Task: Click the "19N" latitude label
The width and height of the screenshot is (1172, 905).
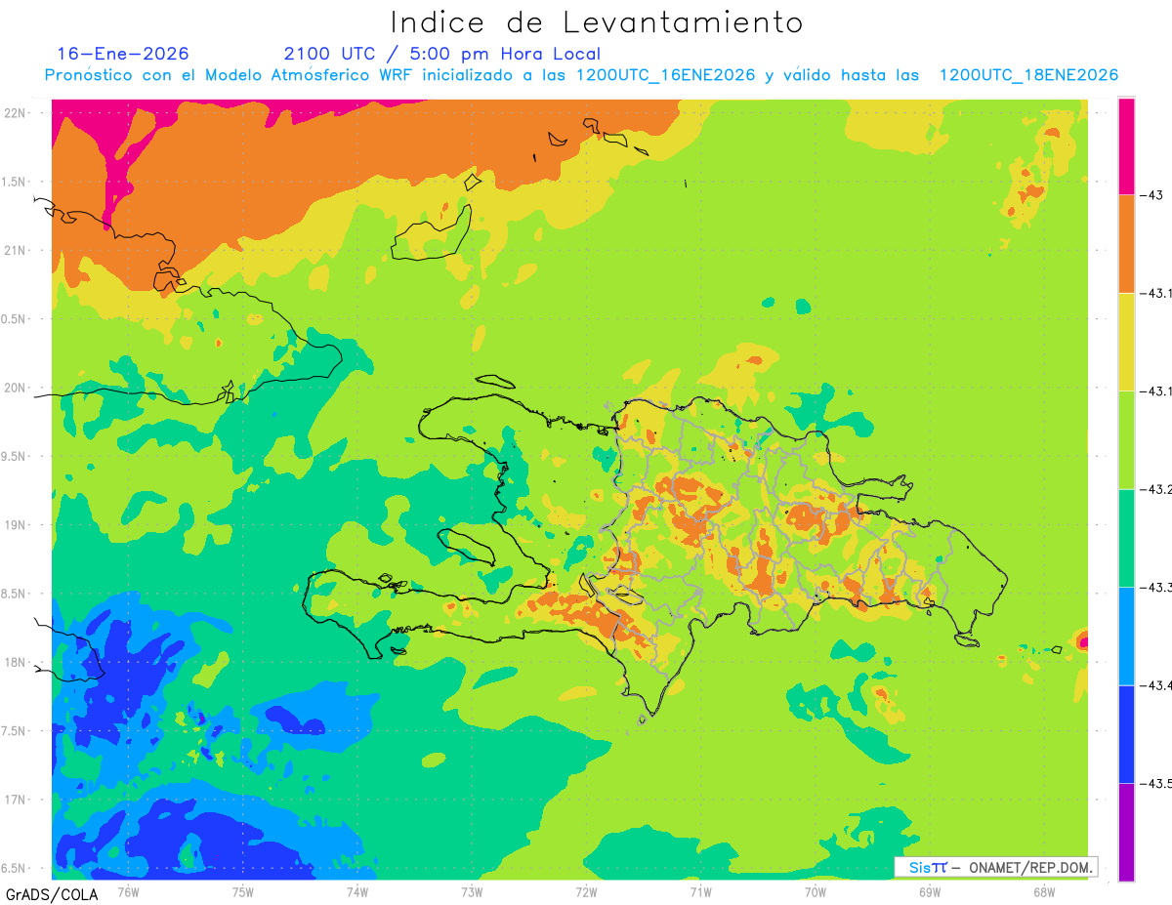Action: coord(15,524)
